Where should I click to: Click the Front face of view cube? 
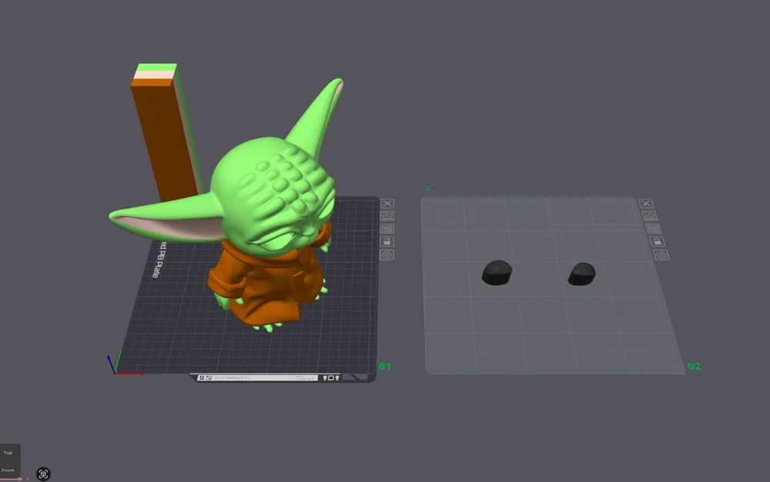pos(8,470)
